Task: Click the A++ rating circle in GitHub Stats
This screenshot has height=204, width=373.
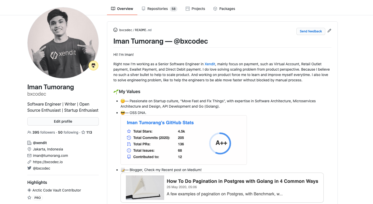Action: point(220,143)
